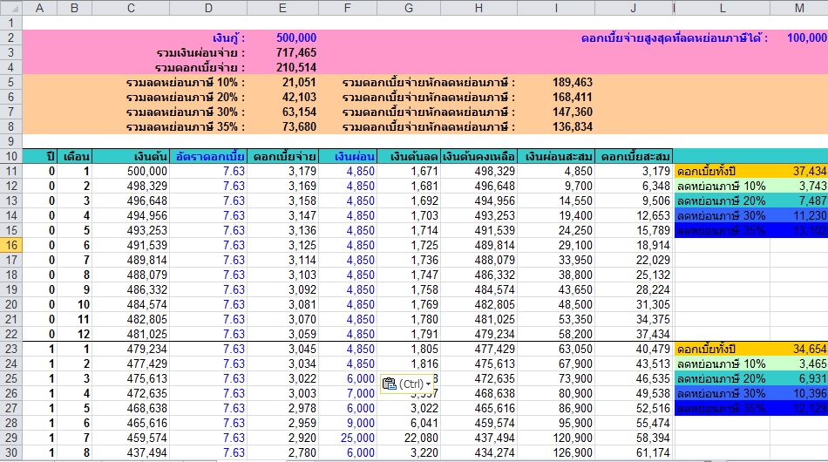
Task: Select row 23 header
Action: pyautogui.click(x=11, y=349)
